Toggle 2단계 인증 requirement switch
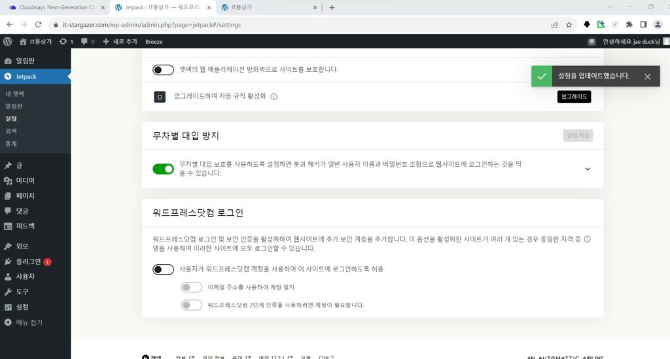 [x=192, y=305]
